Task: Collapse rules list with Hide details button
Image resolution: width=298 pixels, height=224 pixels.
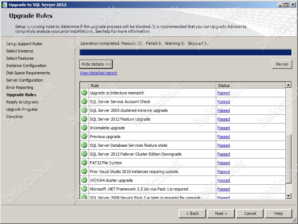Action: pyautogui.click(x=96, y=64)
